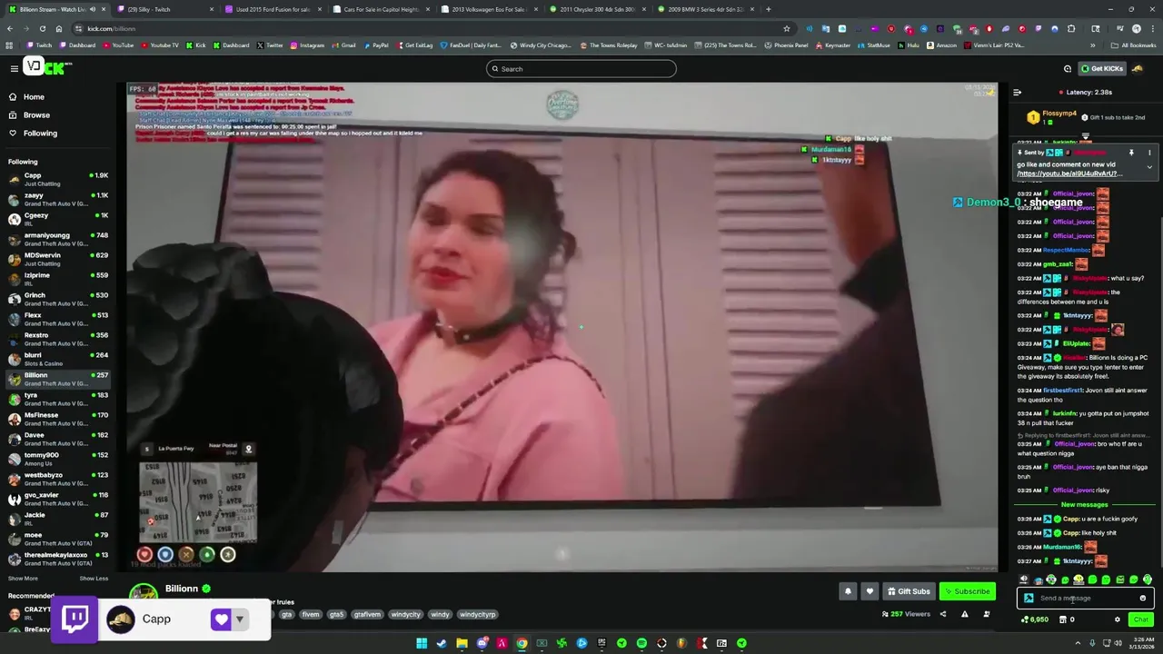Open chat settings gear

[1117, 619]
